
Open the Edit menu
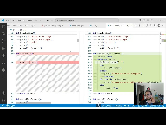point(13,20)
